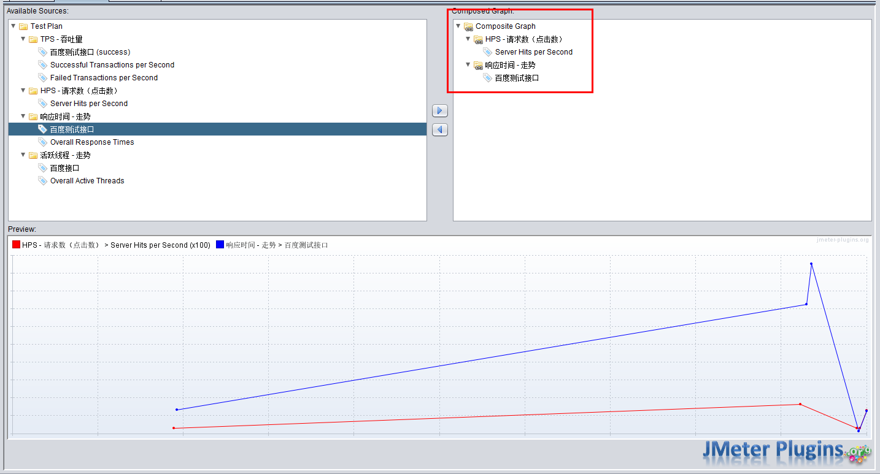Click the folder icon for 活跃线程 - 走势
This screenshot has width=880, height=474.
tap(33, 155)
